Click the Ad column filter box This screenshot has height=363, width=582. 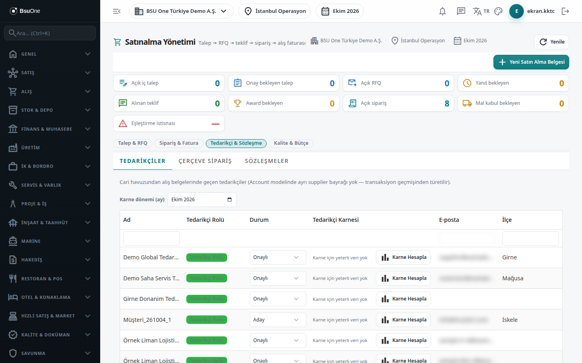[152, 238]
